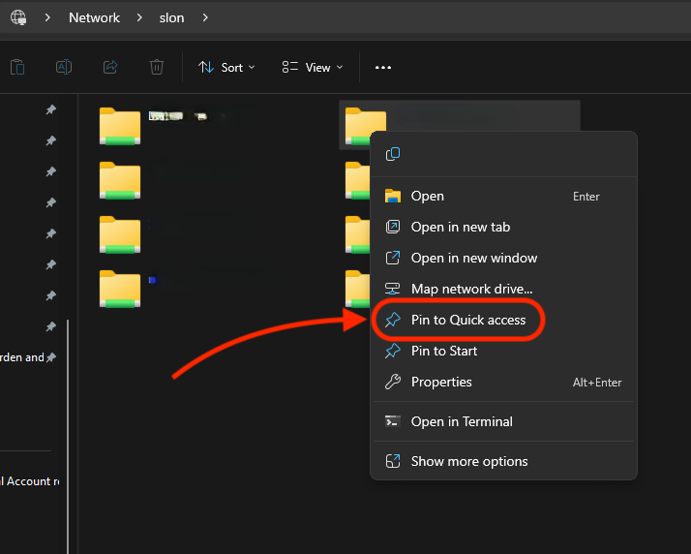Click Network in the breadcrumb path
Image resolution: width=691 pixels, height=554 pixels.
[94, 17]
